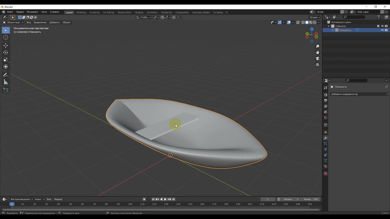The height and width of the screenshot is (219, 390).
Task: Expand the Плоскость object in outliner
Action: 333,30
